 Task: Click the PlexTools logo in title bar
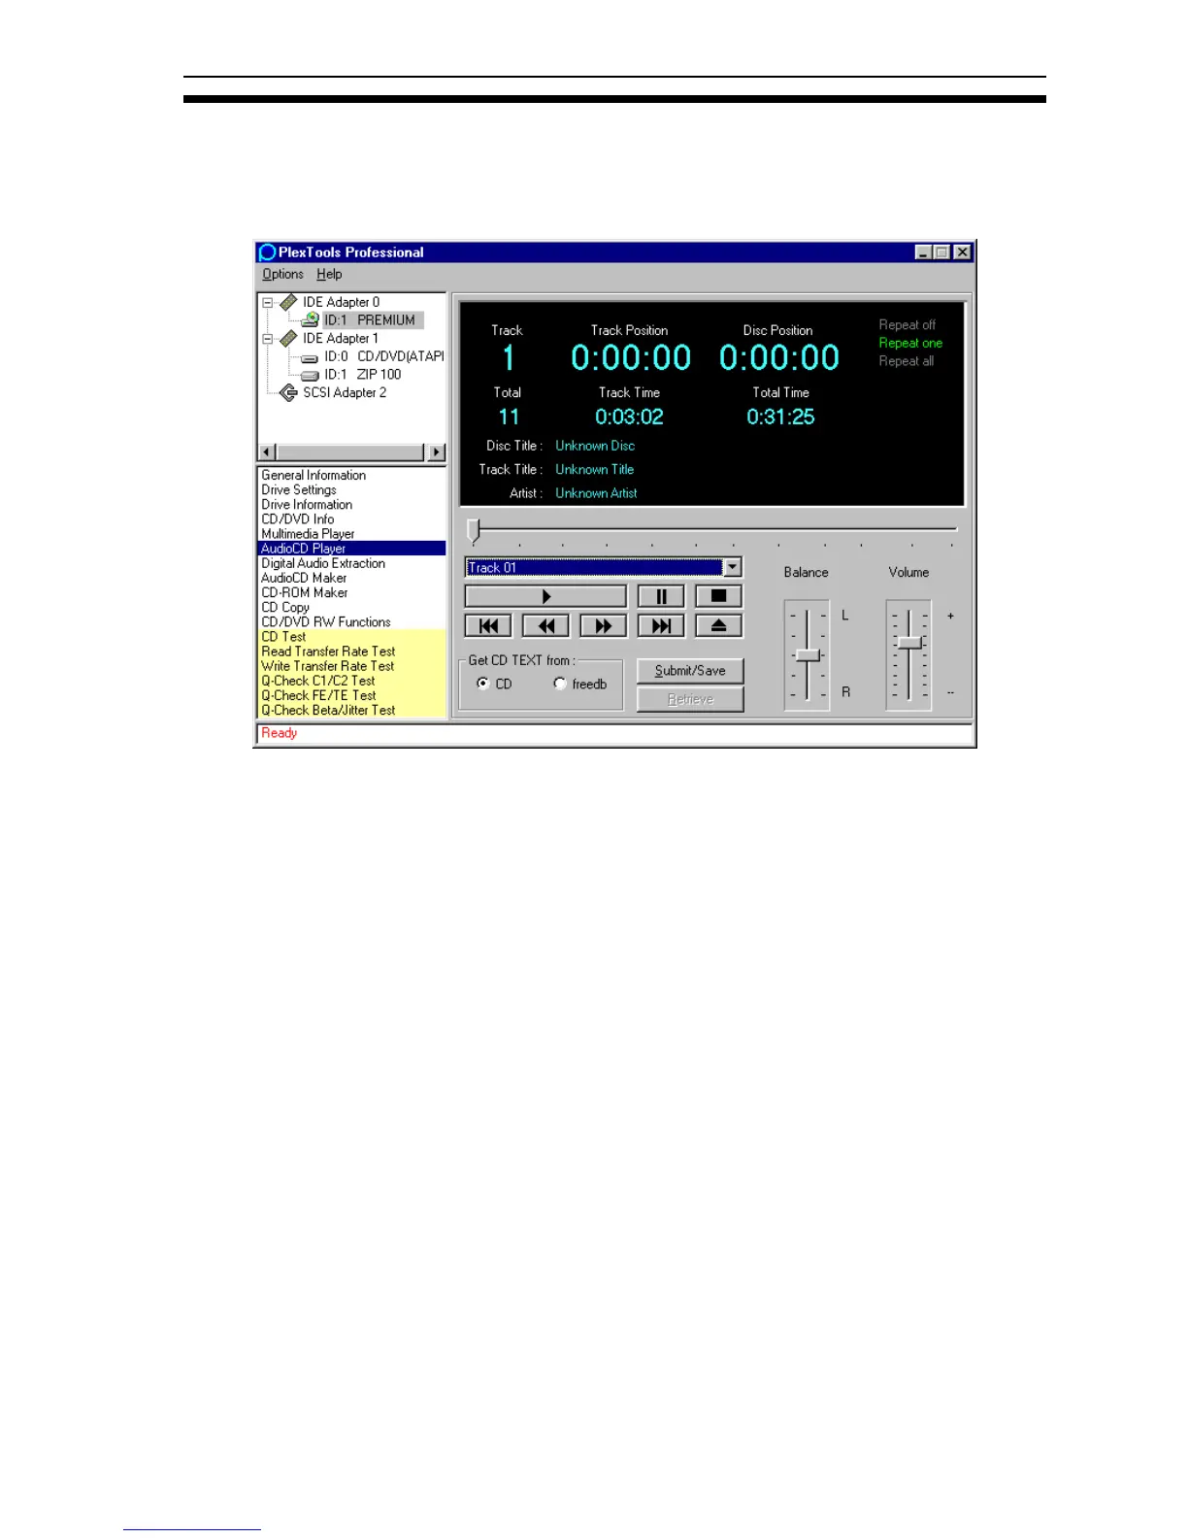268,252
